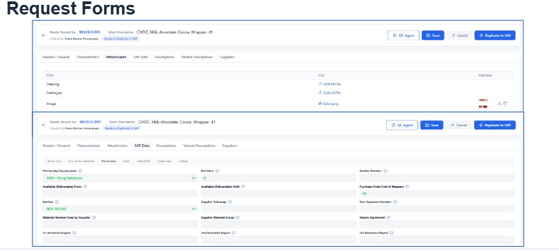Viewport: 559px width, 251px height.
Task: Download the Image attachment file
Action: point(500,103)
